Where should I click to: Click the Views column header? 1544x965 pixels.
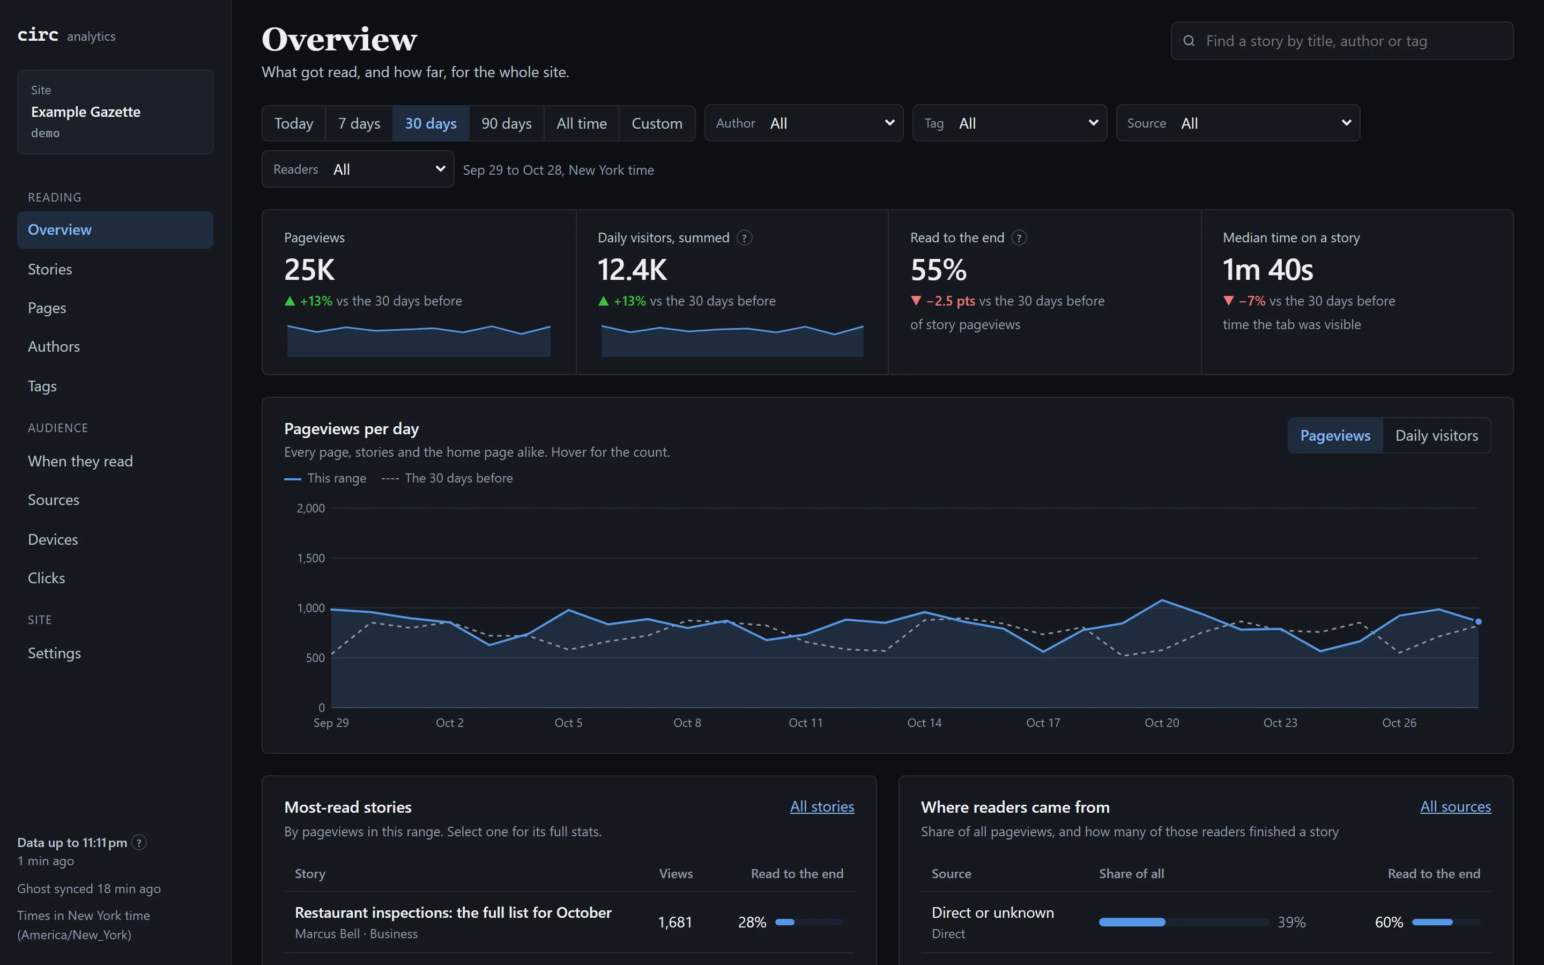point(675,874)
